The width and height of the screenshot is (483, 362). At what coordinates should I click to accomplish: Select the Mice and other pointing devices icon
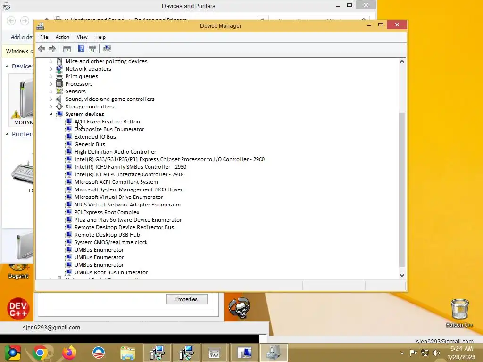[59, 61]
